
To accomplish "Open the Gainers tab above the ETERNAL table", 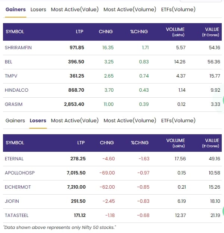I will [15, 120].
